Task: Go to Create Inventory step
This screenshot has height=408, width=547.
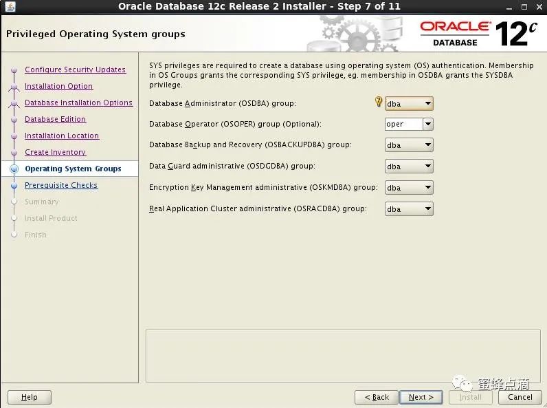Action: (55, 152)
